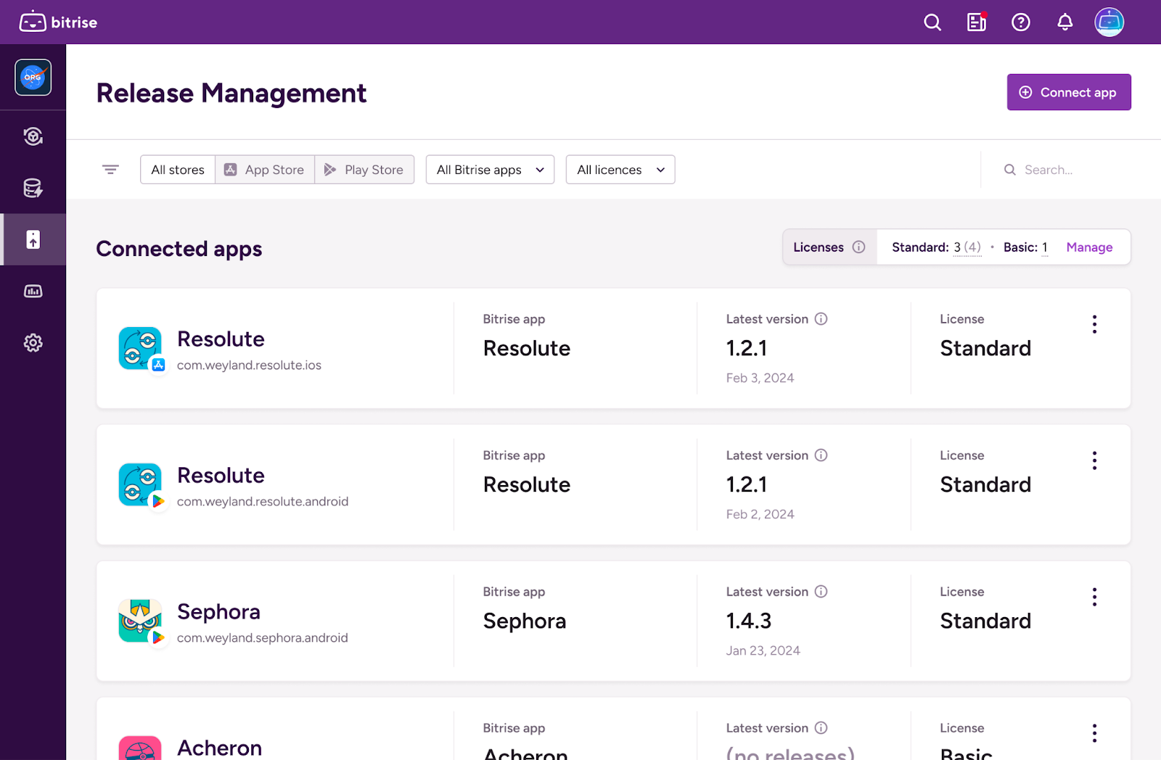Open Insights chart icon in sidebar
This screenshot has width=1161, height=760.
click(33, 291)
